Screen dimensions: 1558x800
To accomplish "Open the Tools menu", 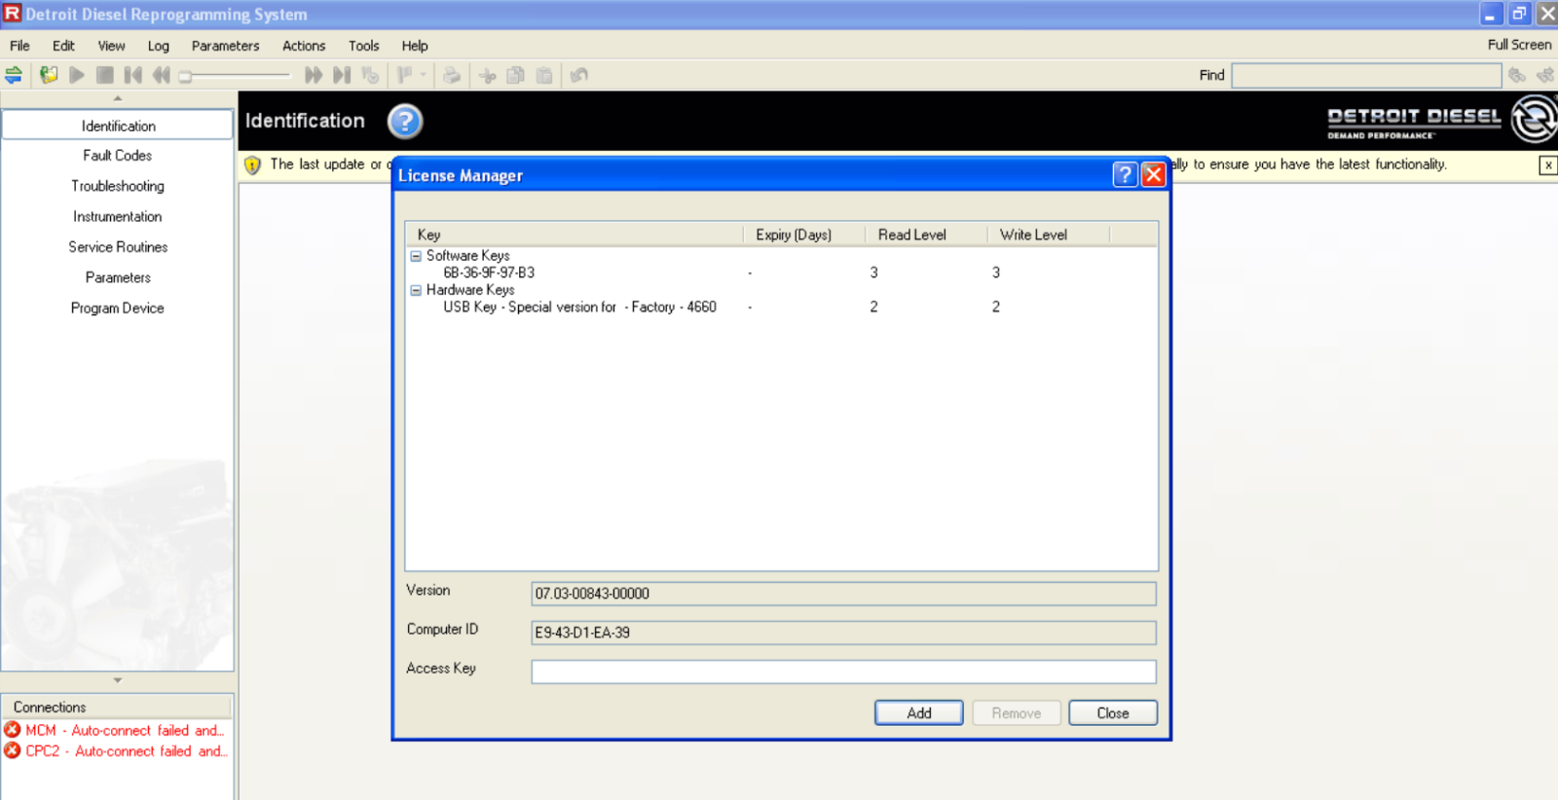I will (x=364, y=46).
